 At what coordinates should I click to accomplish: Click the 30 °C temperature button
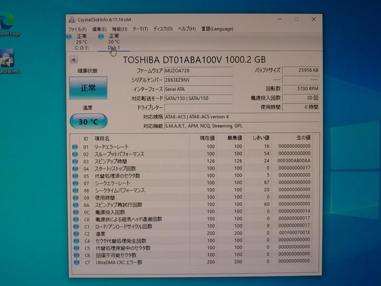pos(88,122)
